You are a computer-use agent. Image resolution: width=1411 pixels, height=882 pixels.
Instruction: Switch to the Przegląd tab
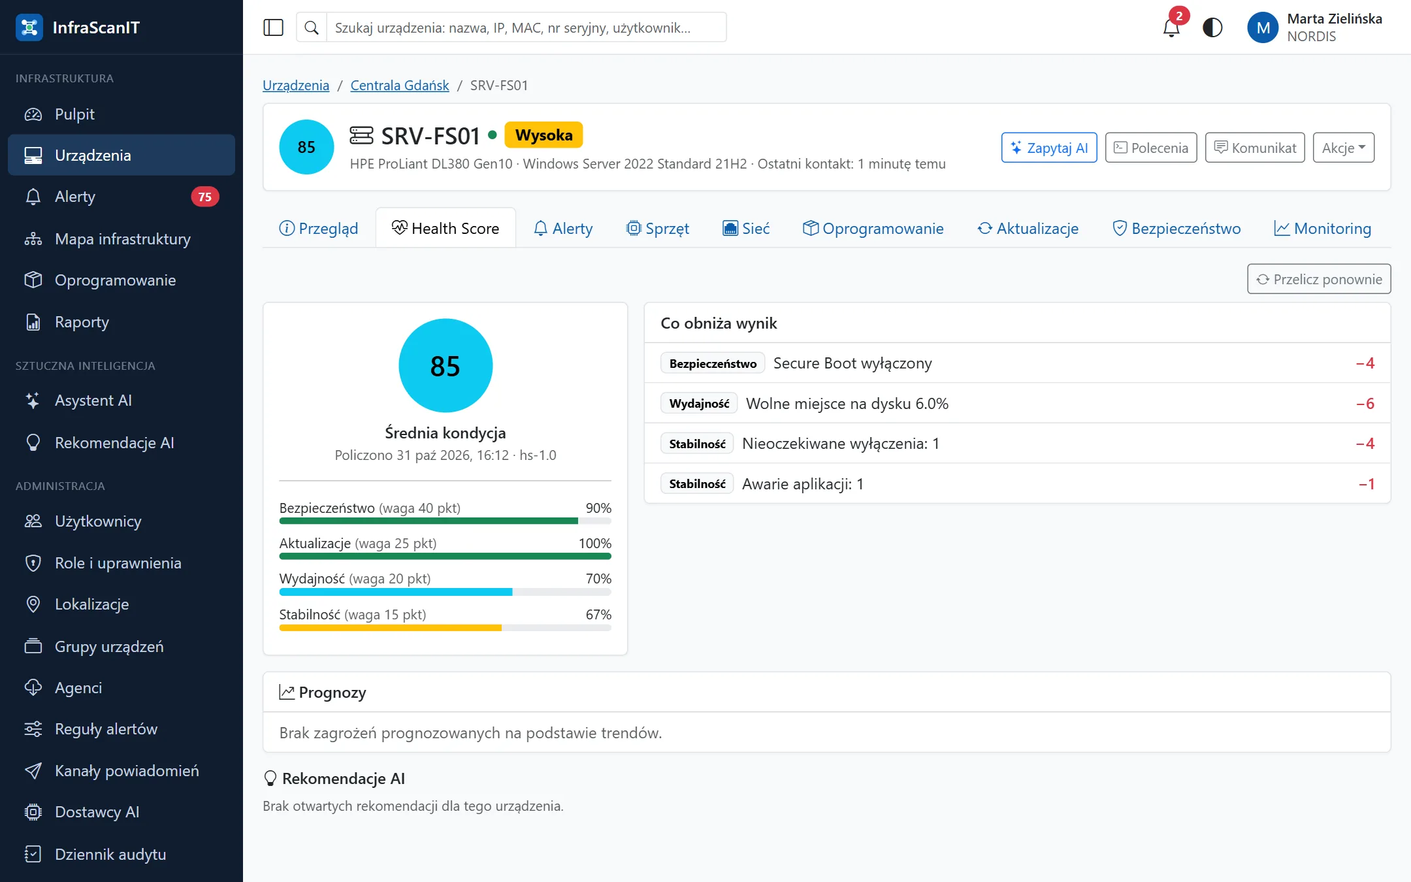coord(319,229)
